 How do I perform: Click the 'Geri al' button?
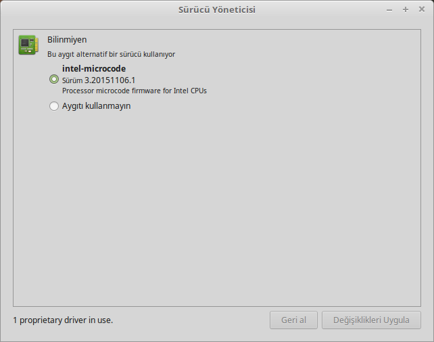coord(293,320)
